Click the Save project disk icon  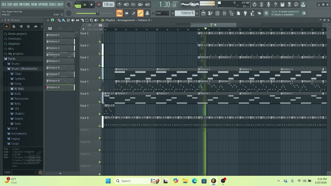(x=282, y=4)
